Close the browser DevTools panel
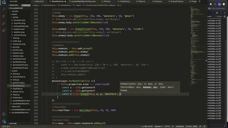228x128 pixels. [224, 13]
